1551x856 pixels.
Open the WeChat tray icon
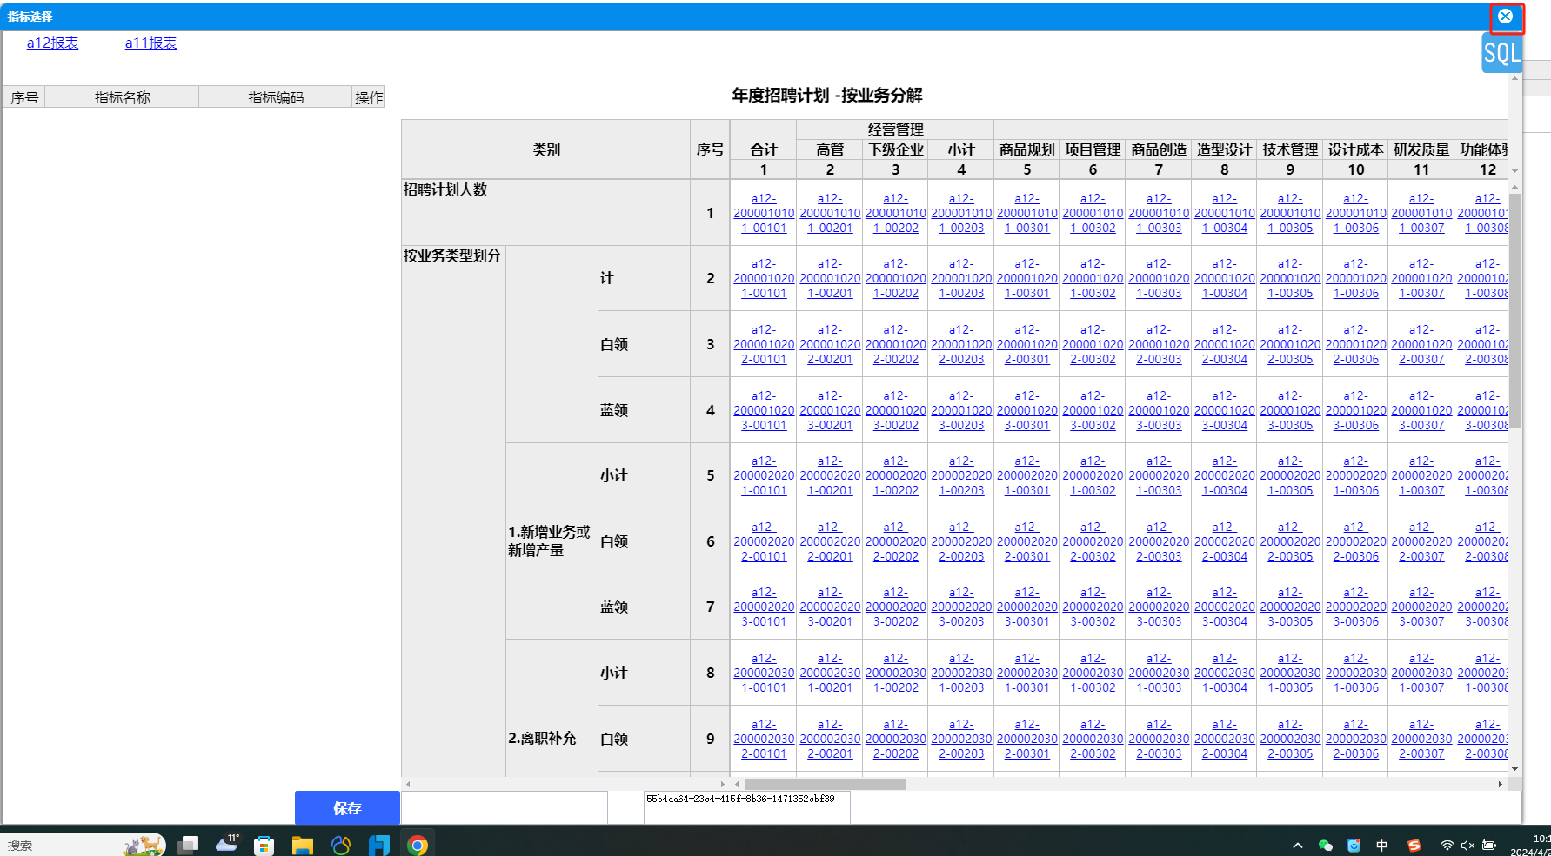point(1326,845)
